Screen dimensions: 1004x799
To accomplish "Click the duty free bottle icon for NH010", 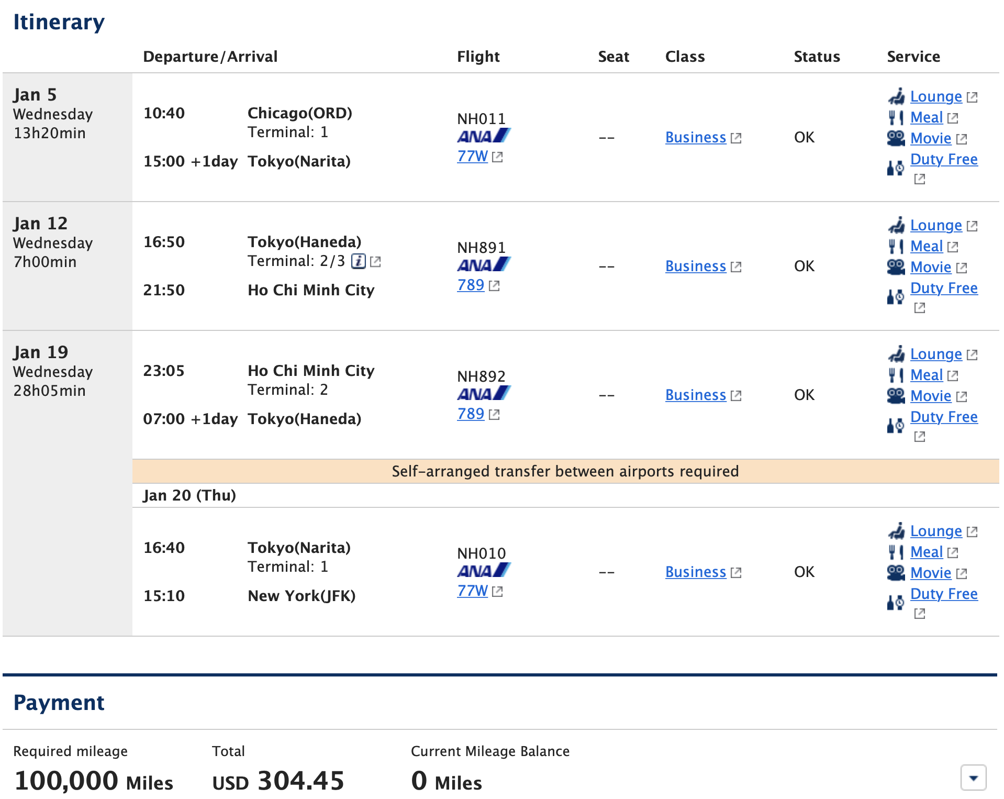I will point(896,602).
